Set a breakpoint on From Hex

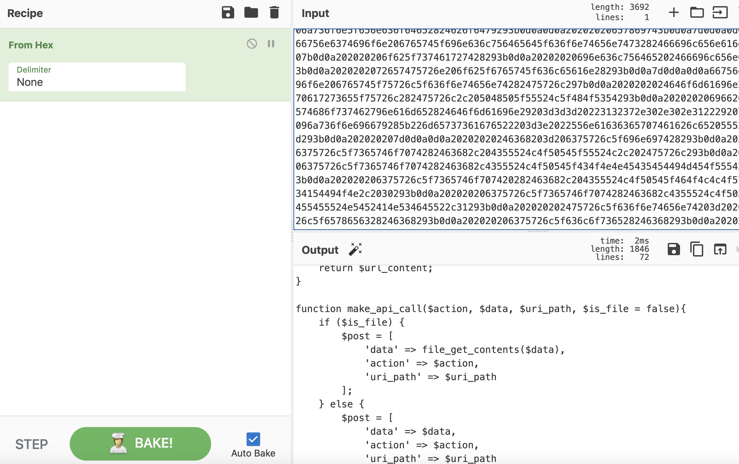click(271, 44)
